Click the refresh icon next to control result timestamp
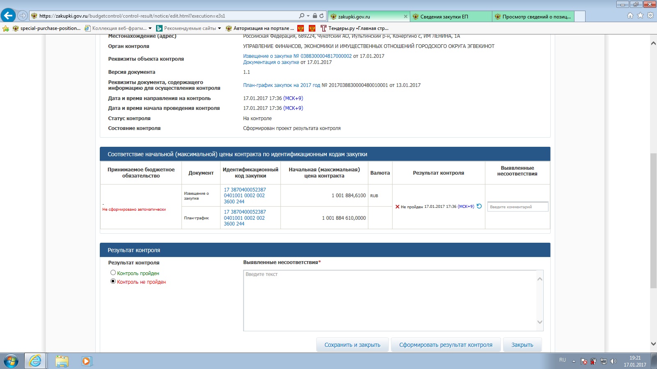 coord(479,206)
